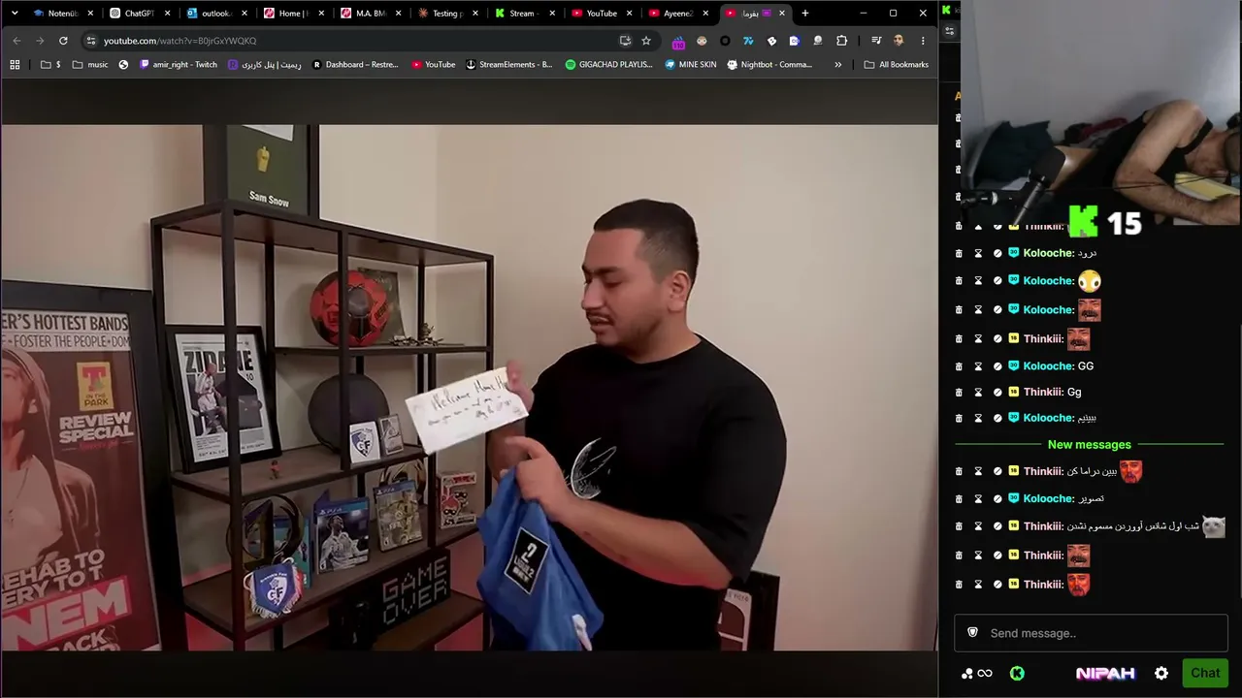Click the wide-eyed emoji in Kolooche's message

[x=1089, y=281]
